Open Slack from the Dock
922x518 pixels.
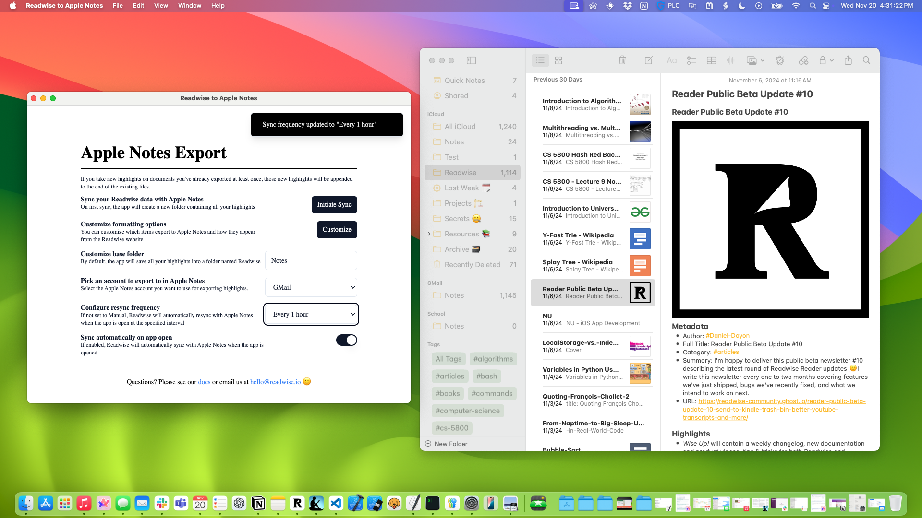tap(162, 503)
